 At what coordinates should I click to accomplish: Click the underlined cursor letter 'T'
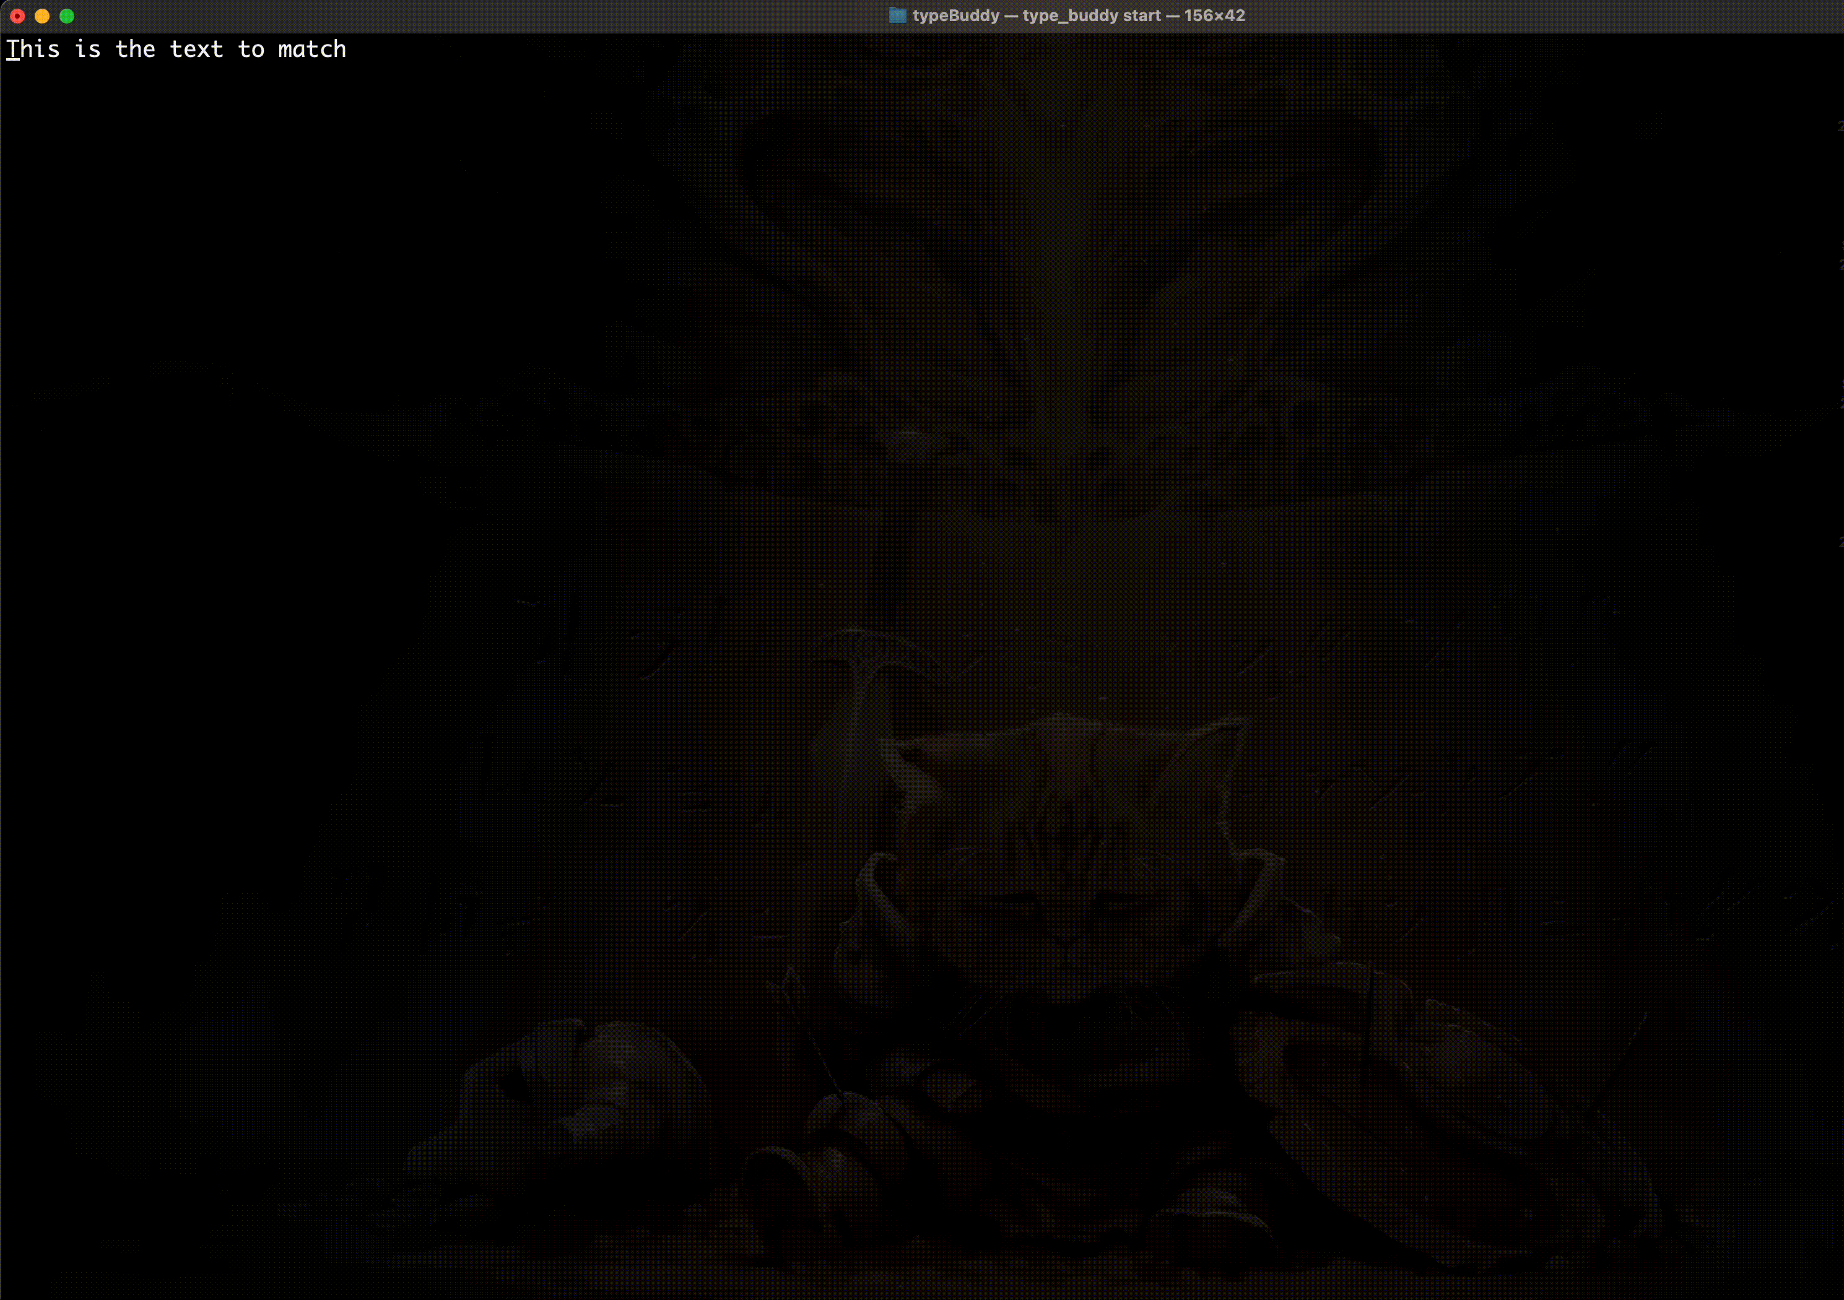coord(13,50)
